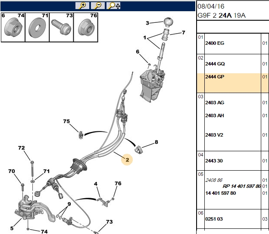269x234 pixels.
Task: Click the catalog code G9F 2 24A 19A
Action: (222, 16)
